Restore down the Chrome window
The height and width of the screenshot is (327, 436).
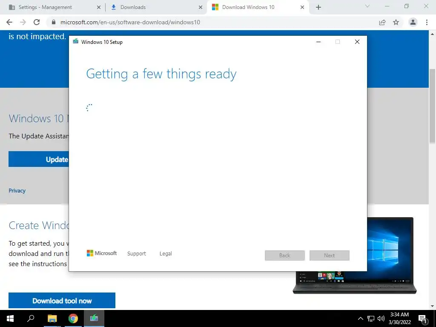click(x=407, y=6)
